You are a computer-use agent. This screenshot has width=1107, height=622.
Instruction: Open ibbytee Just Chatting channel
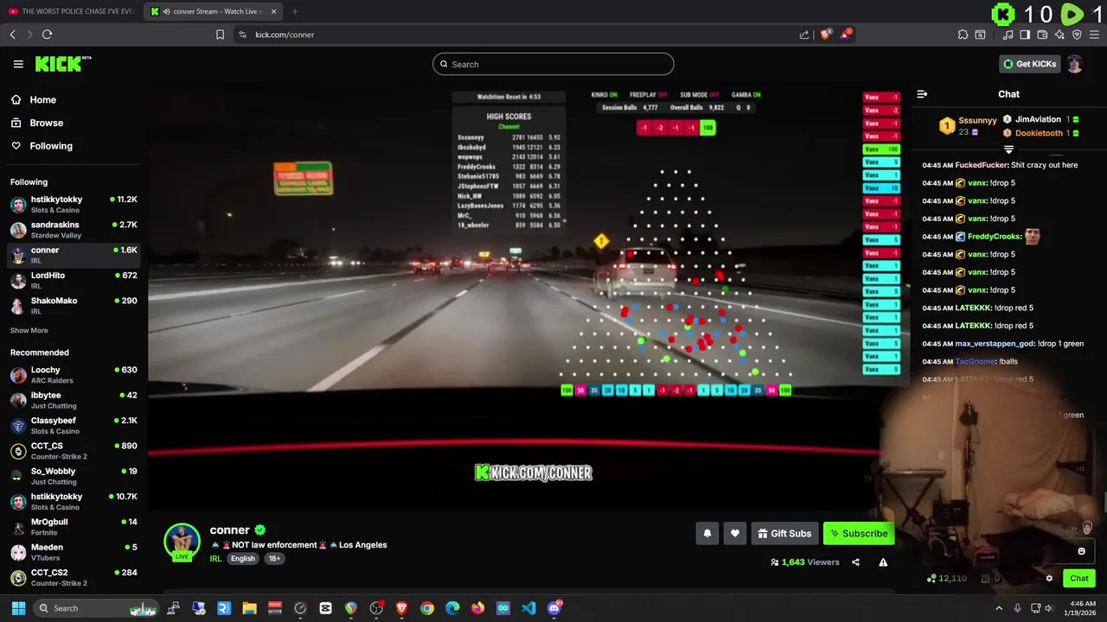coord(74,400)
